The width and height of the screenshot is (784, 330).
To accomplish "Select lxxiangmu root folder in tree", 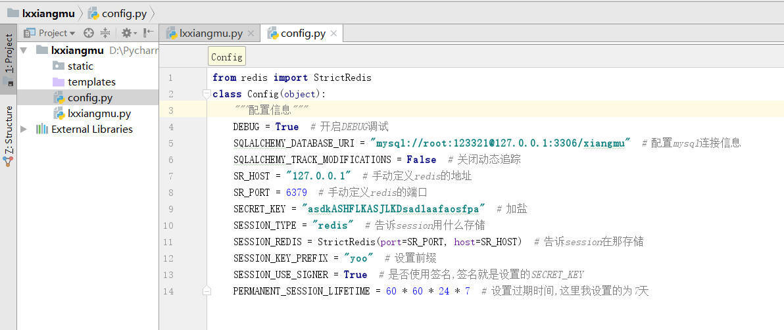I will pyautogui.click(x=78, y=50).
